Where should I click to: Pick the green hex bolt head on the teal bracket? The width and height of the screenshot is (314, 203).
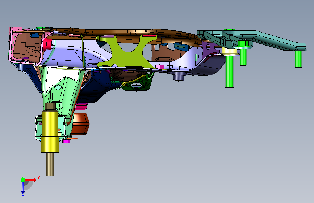pyautogui.click(x=243, y=43)
